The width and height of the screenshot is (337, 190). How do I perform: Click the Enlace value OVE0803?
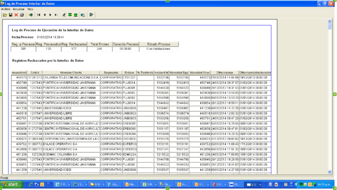pos(129,139)
